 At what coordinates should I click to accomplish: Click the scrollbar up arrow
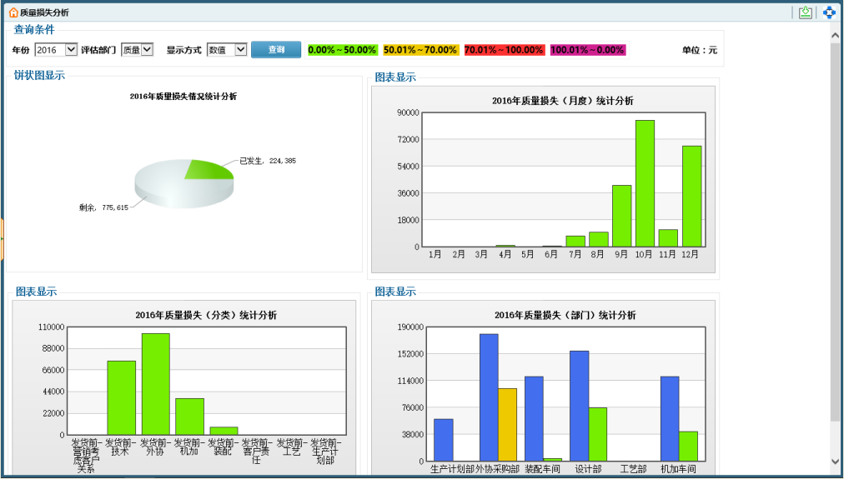[x=835, y=35]
